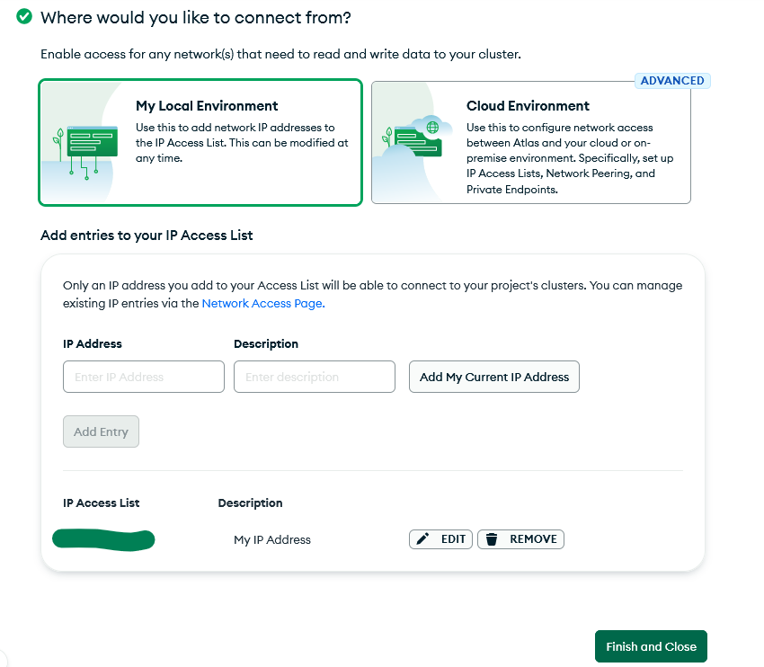Click the My IP Address description text
The height and width of the screenshot is (667, 764).
[x=272, y=540]
